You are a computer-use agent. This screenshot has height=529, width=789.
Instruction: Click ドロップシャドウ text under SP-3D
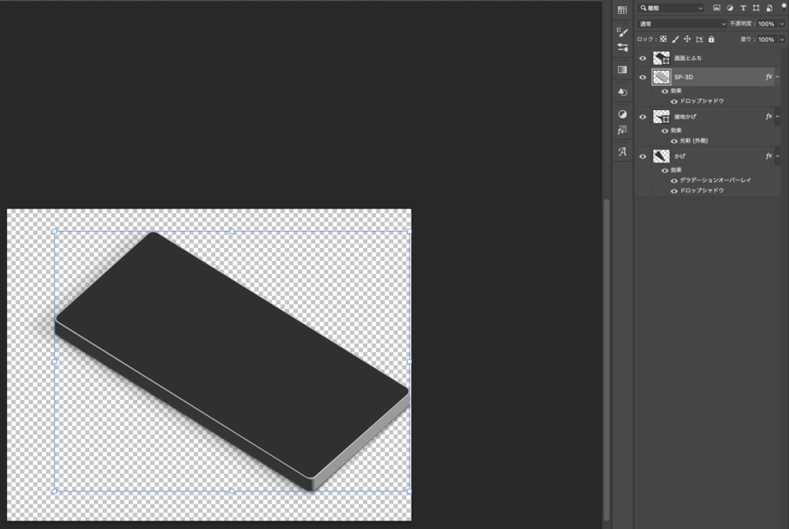coord(702,101)
